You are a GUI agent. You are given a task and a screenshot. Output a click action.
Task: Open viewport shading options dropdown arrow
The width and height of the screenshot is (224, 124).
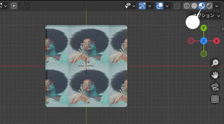(x=217, y=6)
